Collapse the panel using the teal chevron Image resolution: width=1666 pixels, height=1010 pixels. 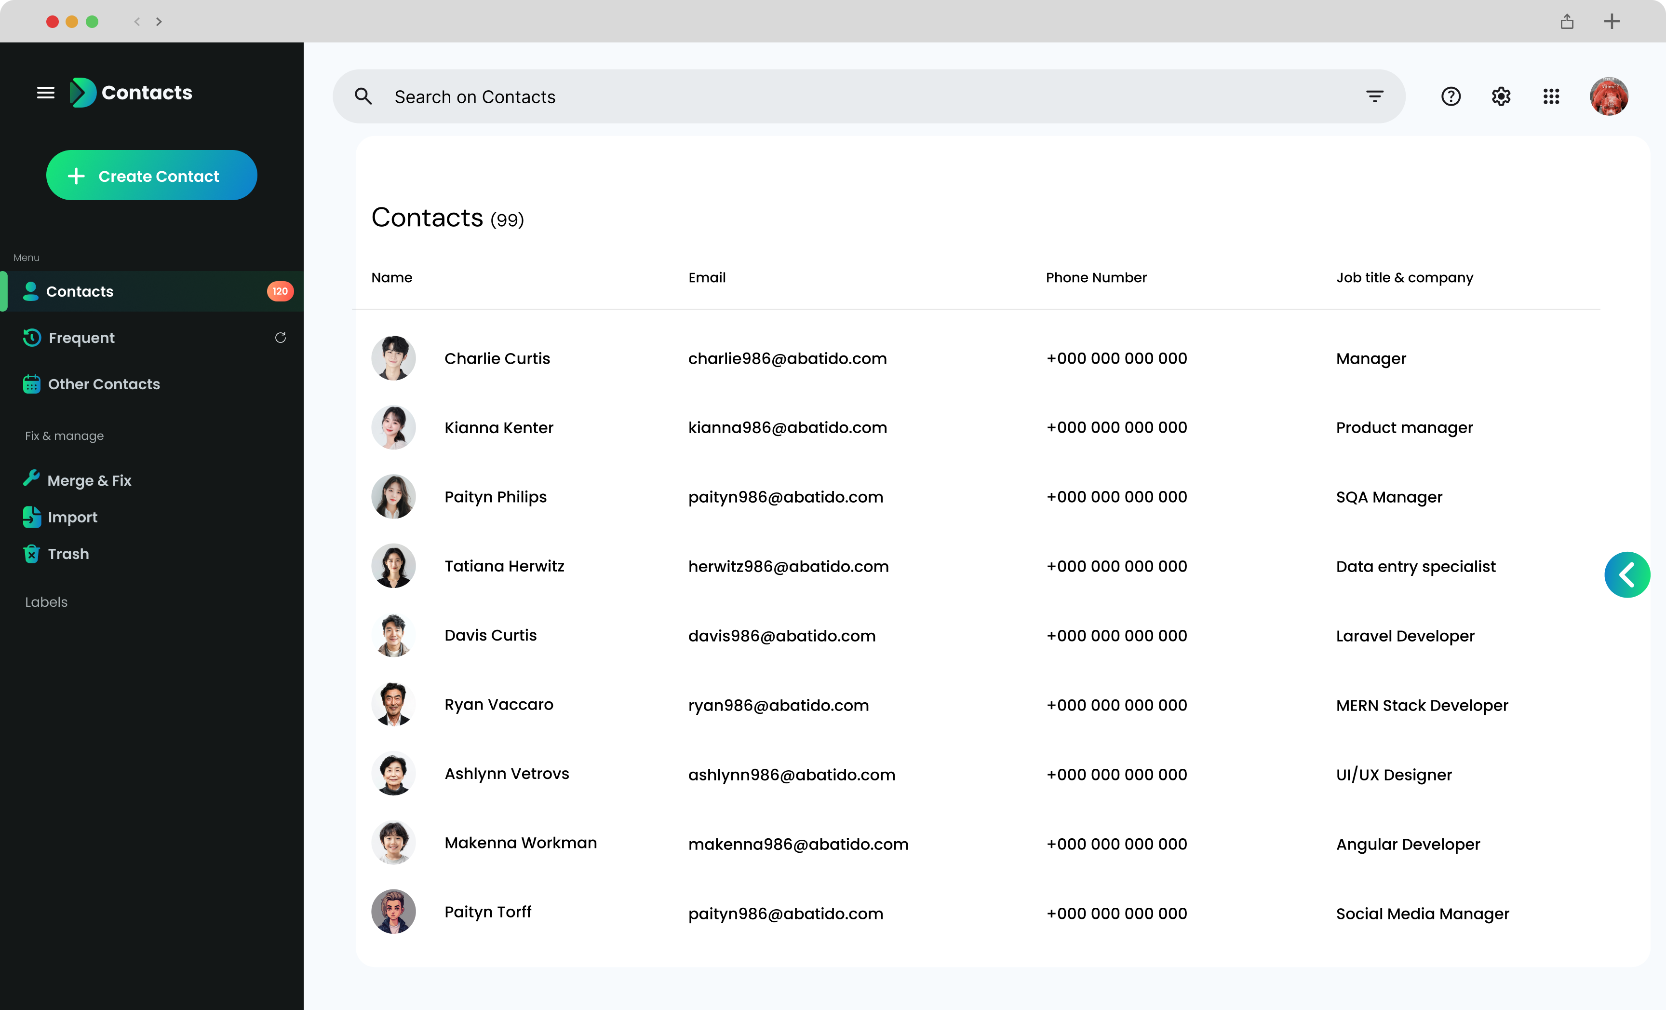pyautogui.click(x=1627, y=574)
